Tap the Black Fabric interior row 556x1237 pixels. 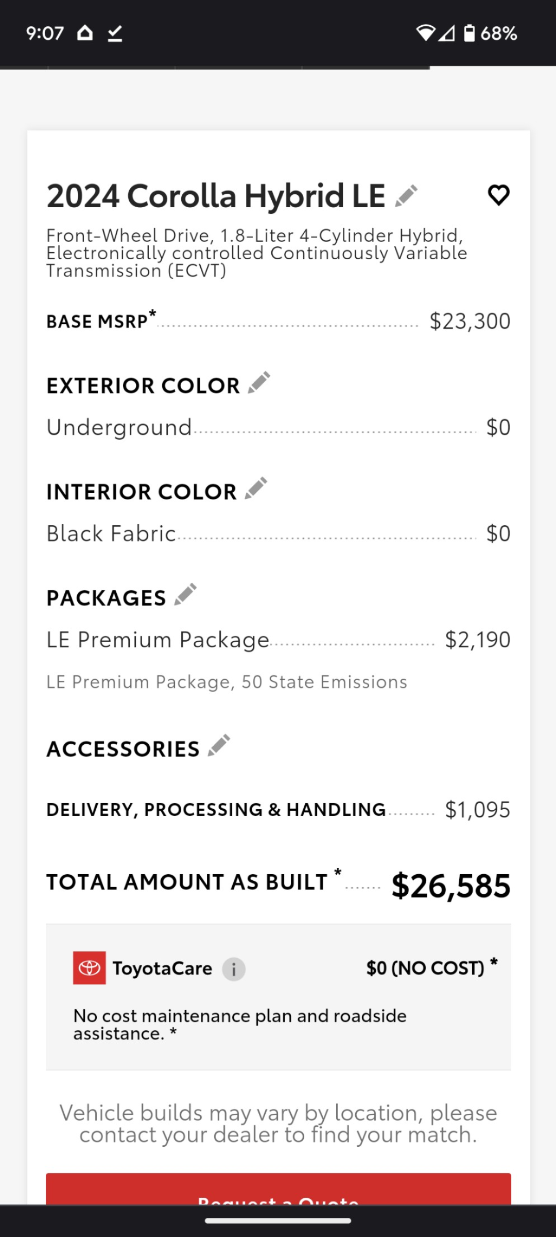[279, 533]
